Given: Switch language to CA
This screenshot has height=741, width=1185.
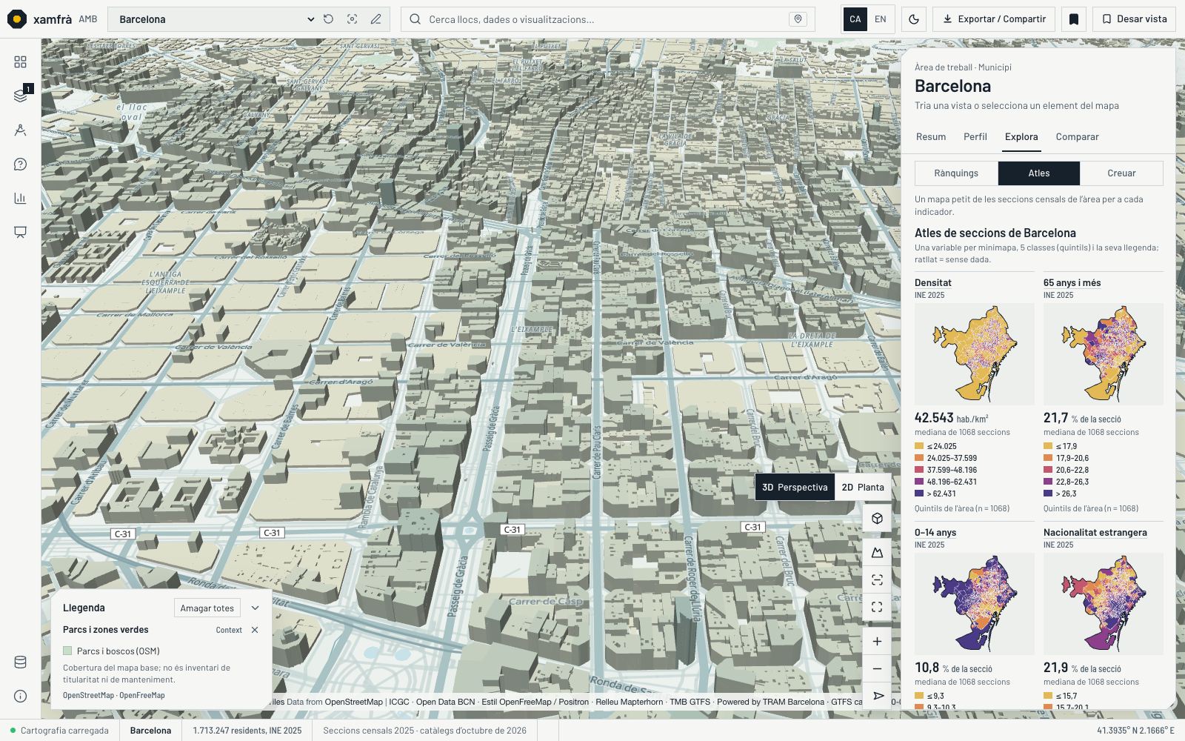Looking at the screenshot, I should (x=855, y=19).
